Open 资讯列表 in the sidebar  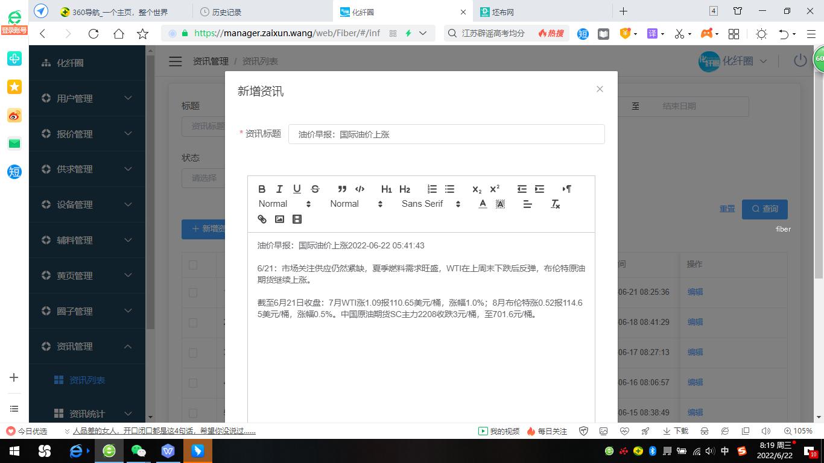click(x=87, y=380)
